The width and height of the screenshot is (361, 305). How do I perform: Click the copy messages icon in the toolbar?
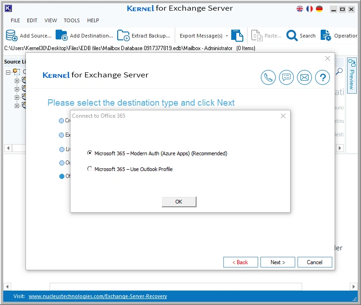coord(237,36)
